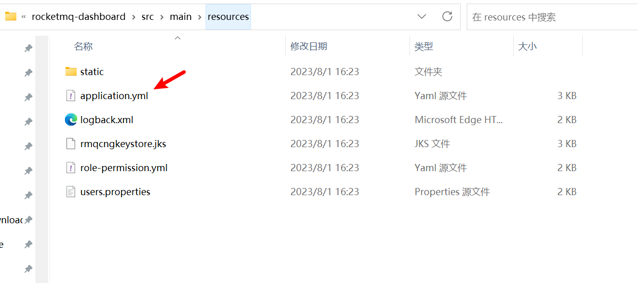Select the static folder name
Image resolution: width=638 pixels, height=283 pixels.
coord(92,72)
